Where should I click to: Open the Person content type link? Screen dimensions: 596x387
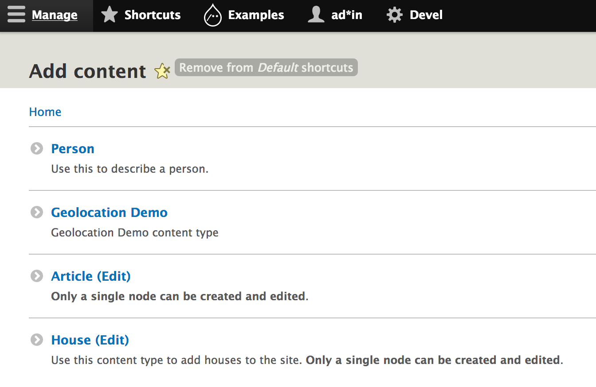[73, 149]
